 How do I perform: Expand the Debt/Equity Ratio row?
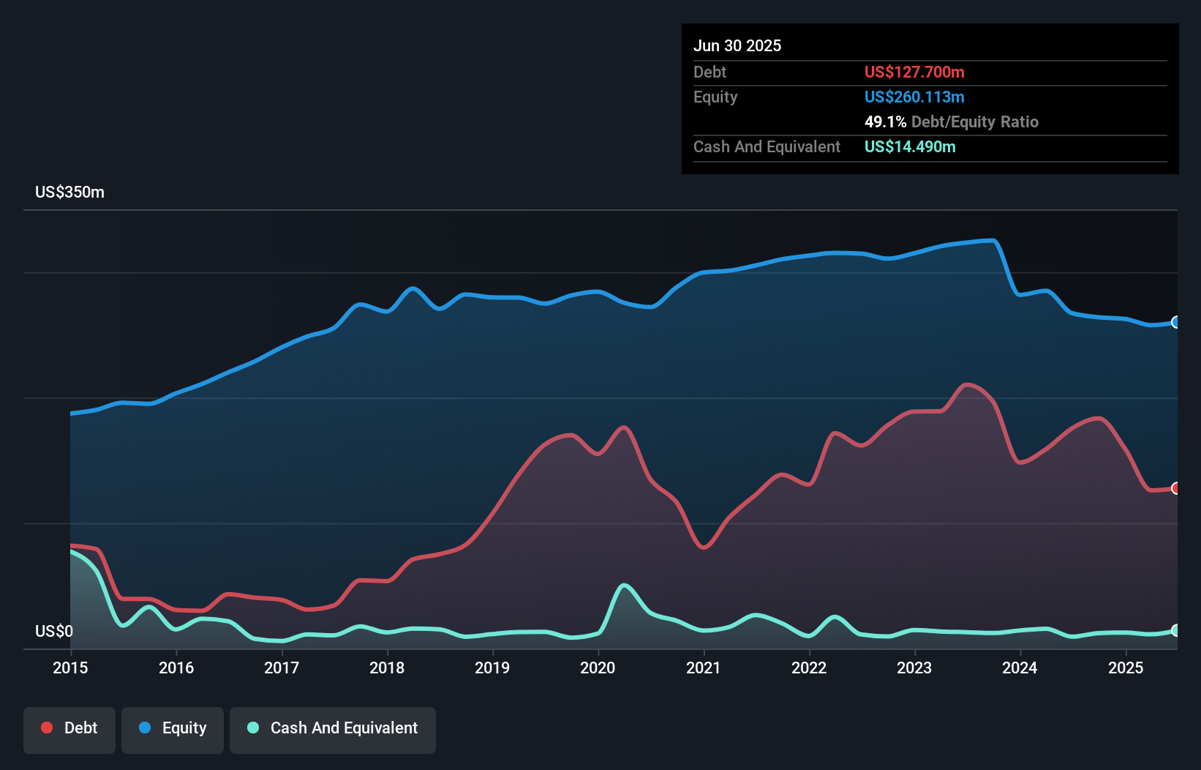(952, 122)
